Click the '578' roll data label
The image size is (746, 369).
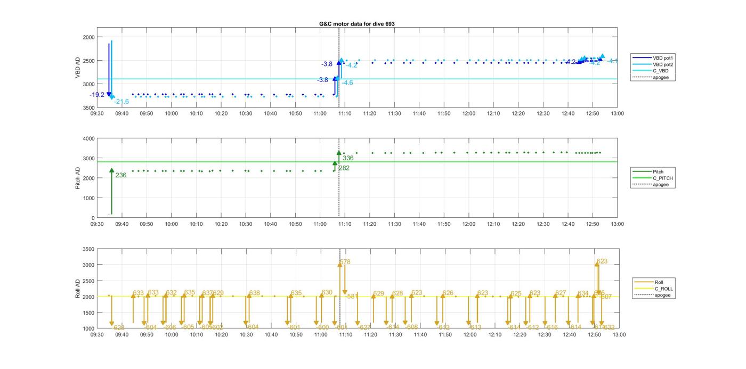tap(345, 262)
